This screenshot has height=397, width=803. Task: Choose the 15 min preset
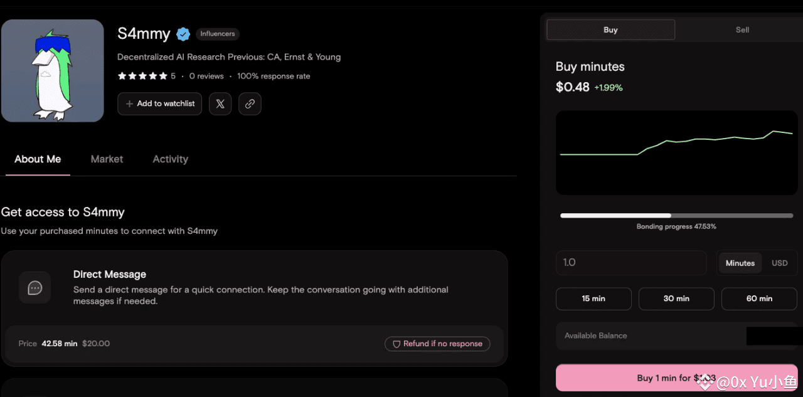[593, 299]
